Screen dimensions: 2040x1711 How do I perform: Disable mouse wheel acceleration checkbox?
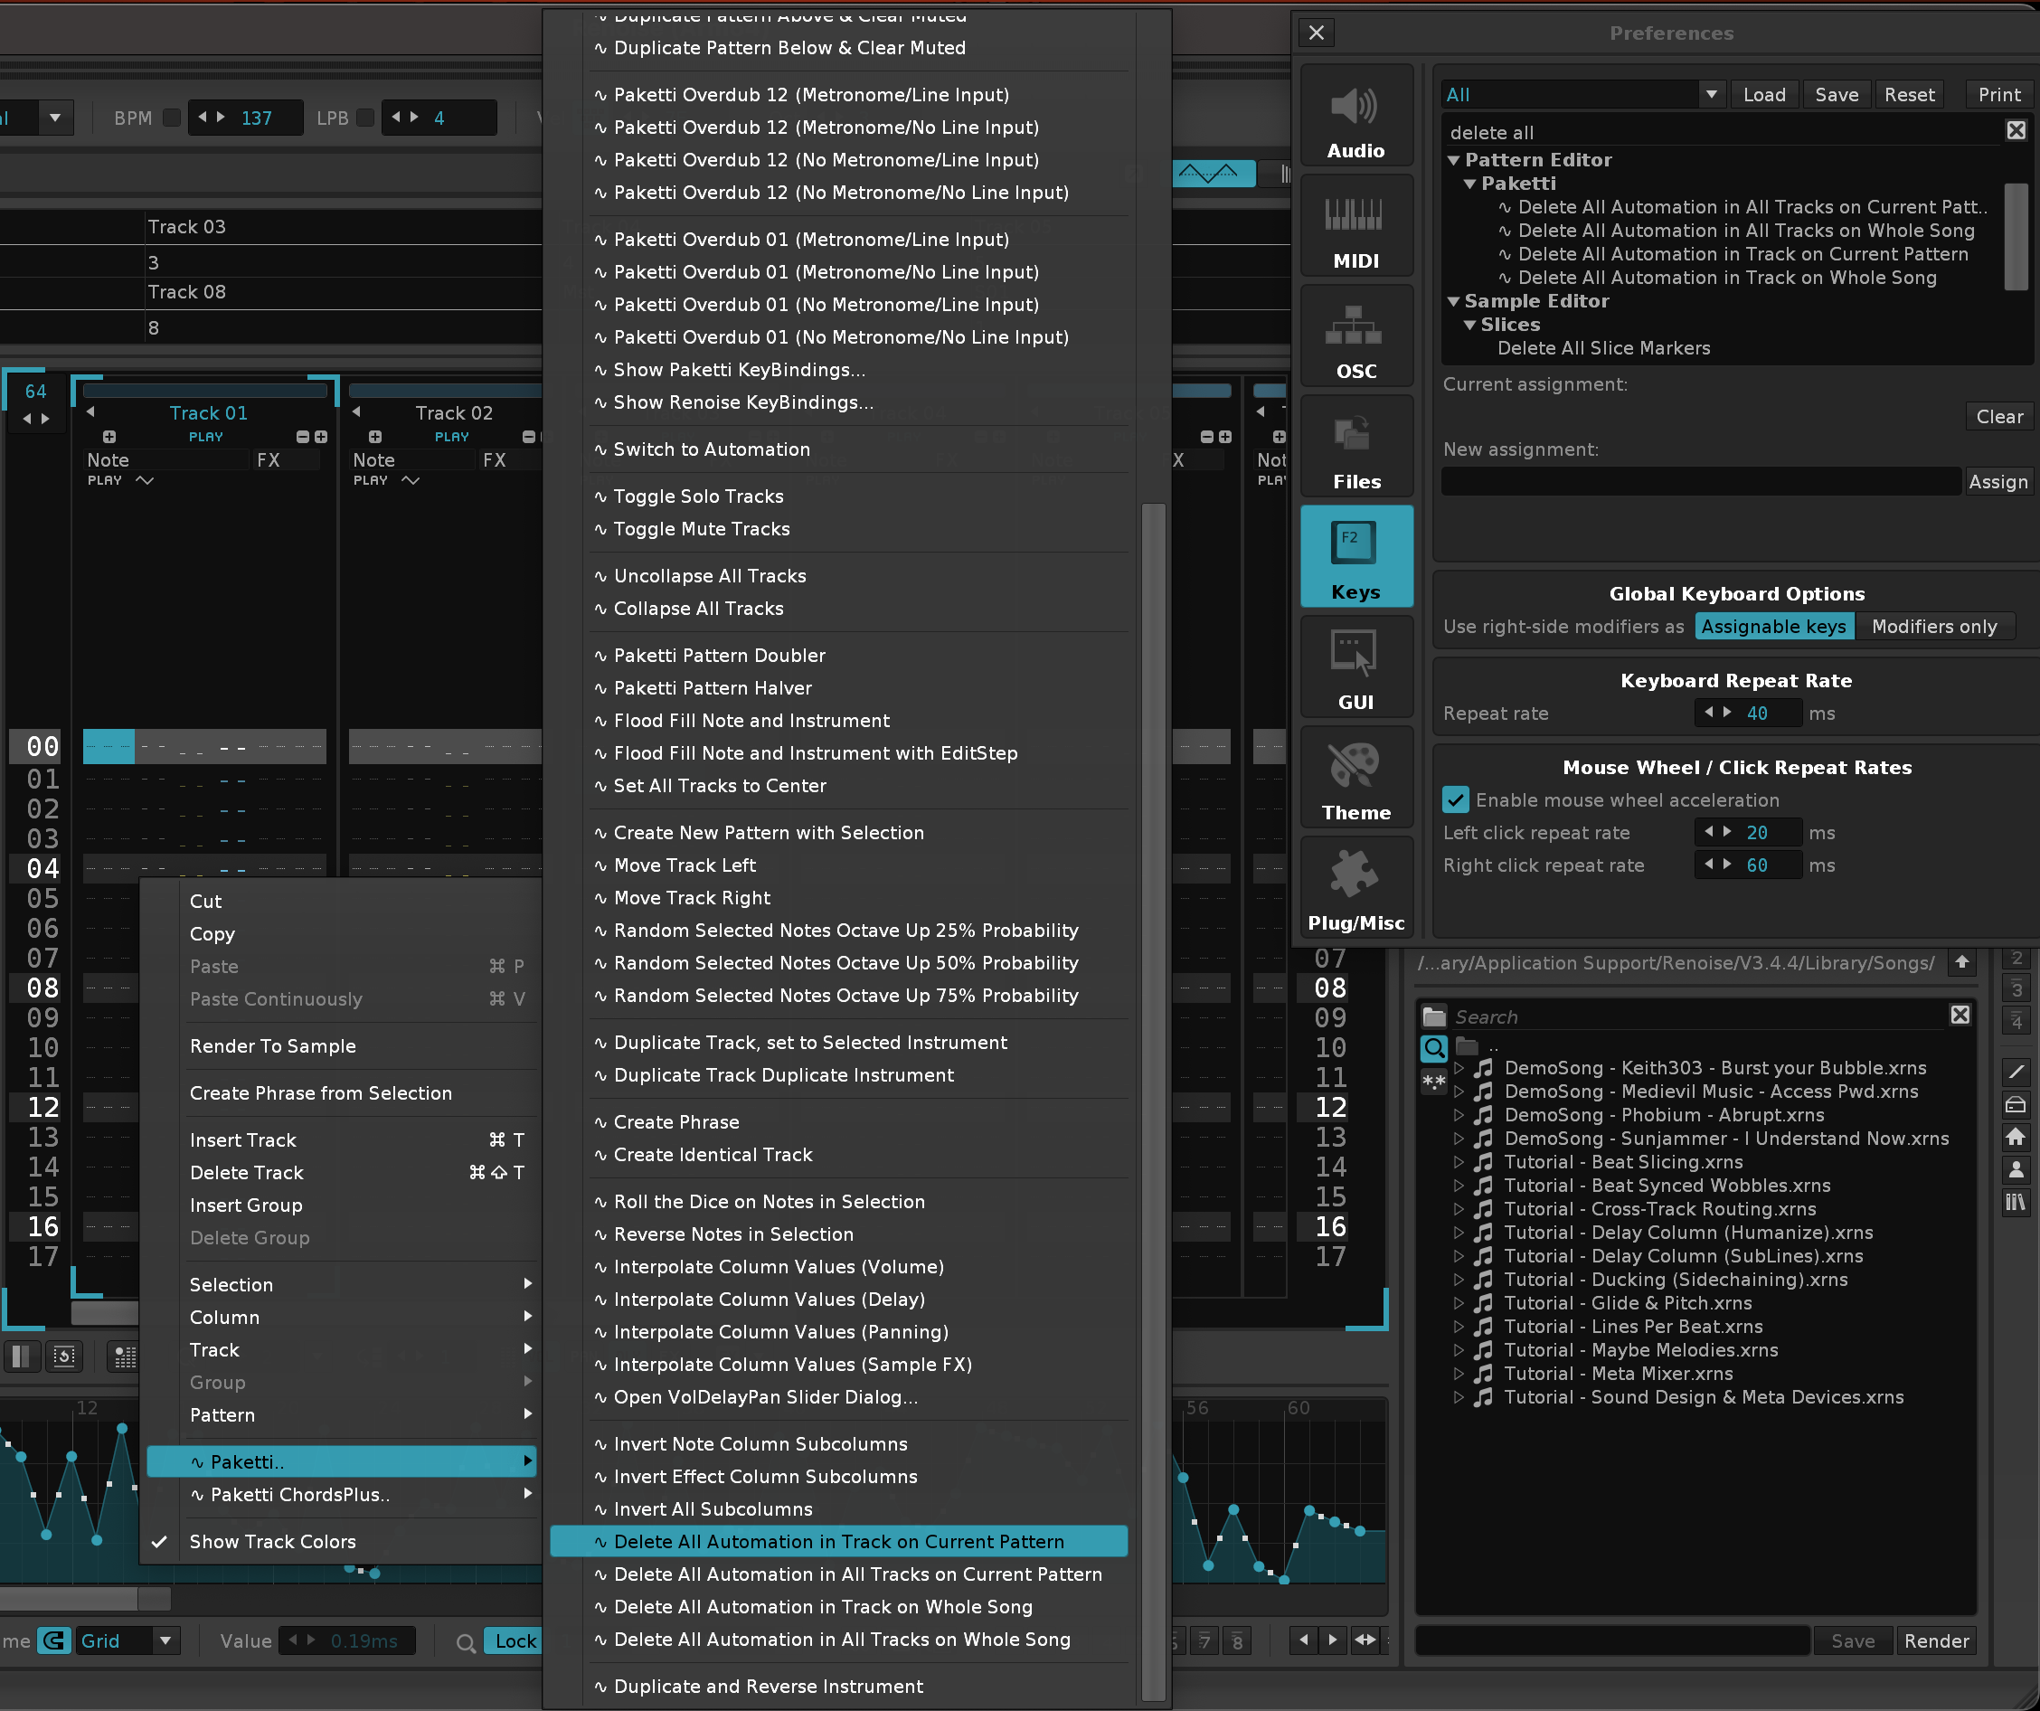pyautogui.click(x=1455, y=799)
